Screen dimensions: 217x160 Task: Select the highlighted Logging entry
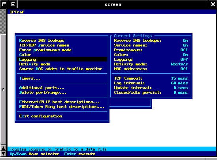pyautogui.click(x=62, y=59)
